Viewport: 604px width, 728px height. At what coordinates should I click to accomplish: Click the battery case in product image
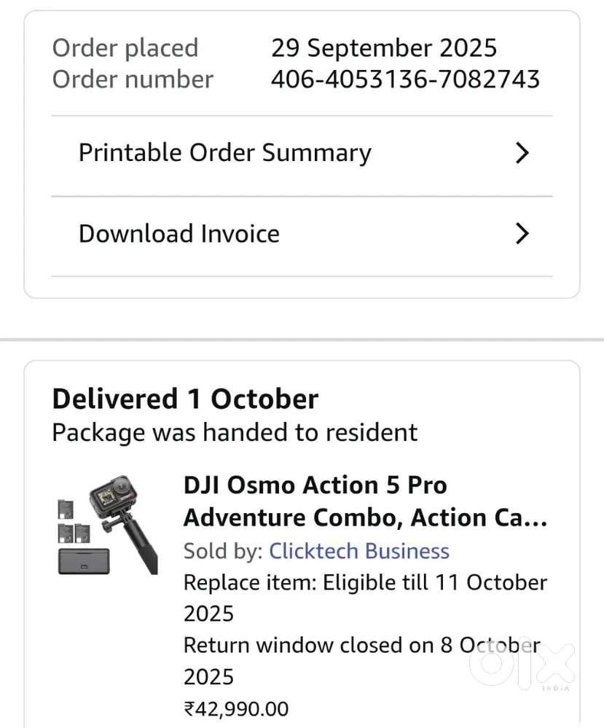[x=83, y=560]
